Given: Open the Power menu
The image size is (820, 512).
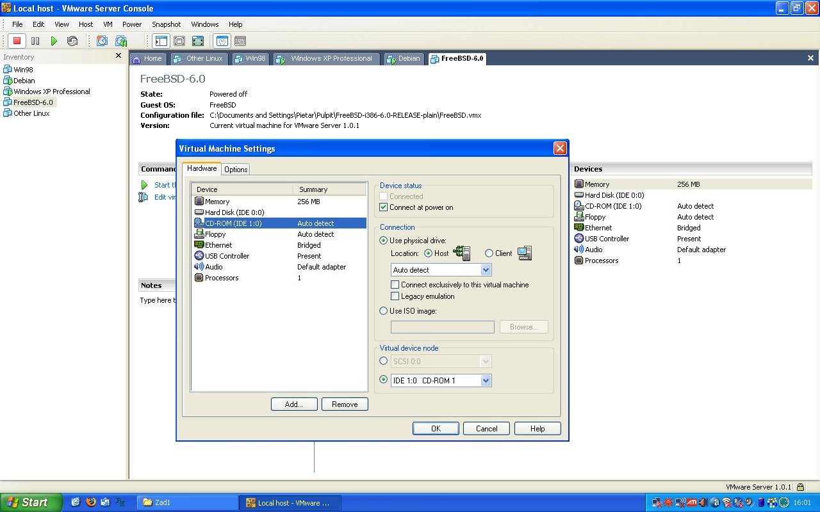Looking at the screenshot, I should click(132, 24).
